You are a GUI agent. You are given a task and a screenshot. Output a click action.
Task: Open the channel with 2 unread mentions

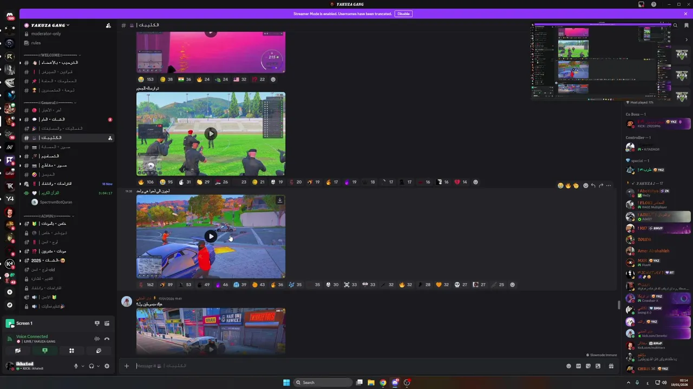pyautogui.click(x=68, y=119)
